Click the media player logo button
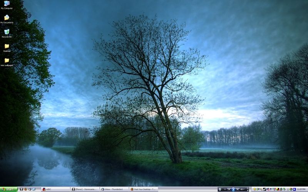 coord(220,189)
